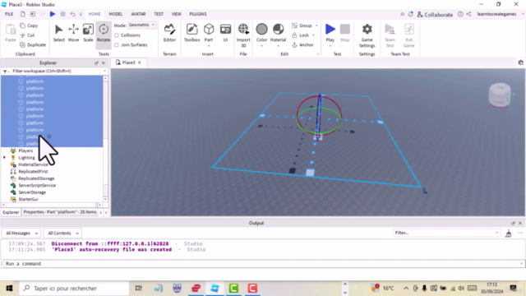
Task: Click the new file icon
Action: 22,14
